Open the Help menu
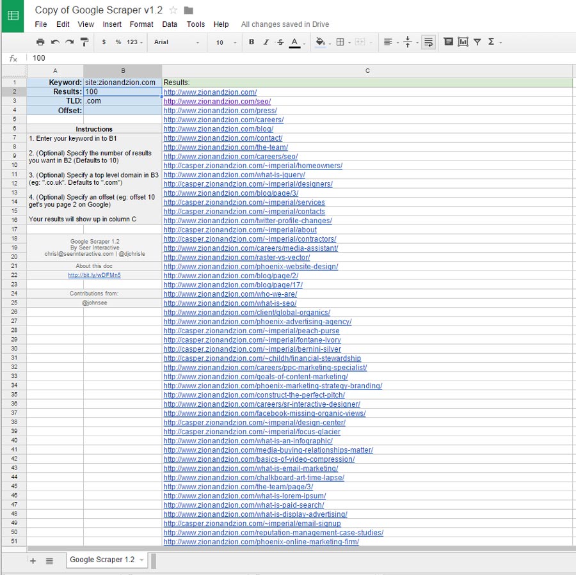Image resolution: width=576 pixels, height=575 pixels. coord(221,24)
